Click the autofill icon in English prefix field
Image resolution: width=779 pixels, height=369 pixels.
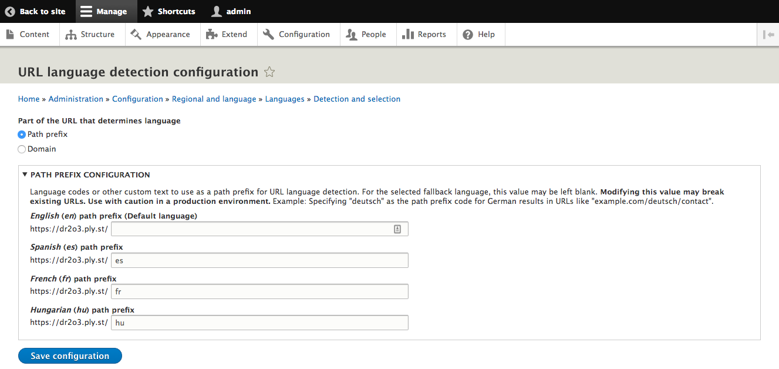click(x=397, y=229)
